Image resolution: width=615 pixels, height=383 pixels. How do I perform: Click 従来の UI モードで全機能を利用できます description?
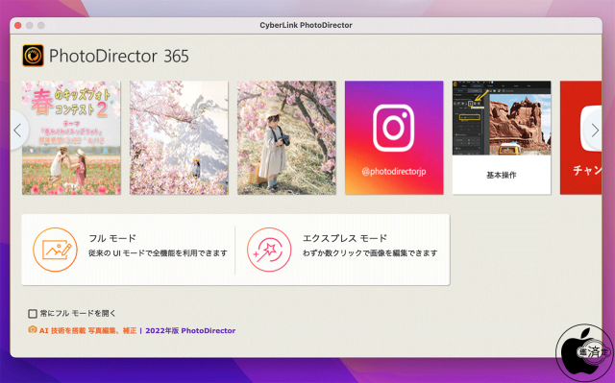[x=158, y=253]
